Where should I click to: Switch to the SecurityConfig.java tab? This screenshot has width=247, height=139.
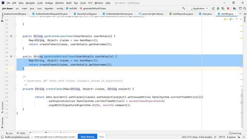pyautogui.click(x=86, y=14)
